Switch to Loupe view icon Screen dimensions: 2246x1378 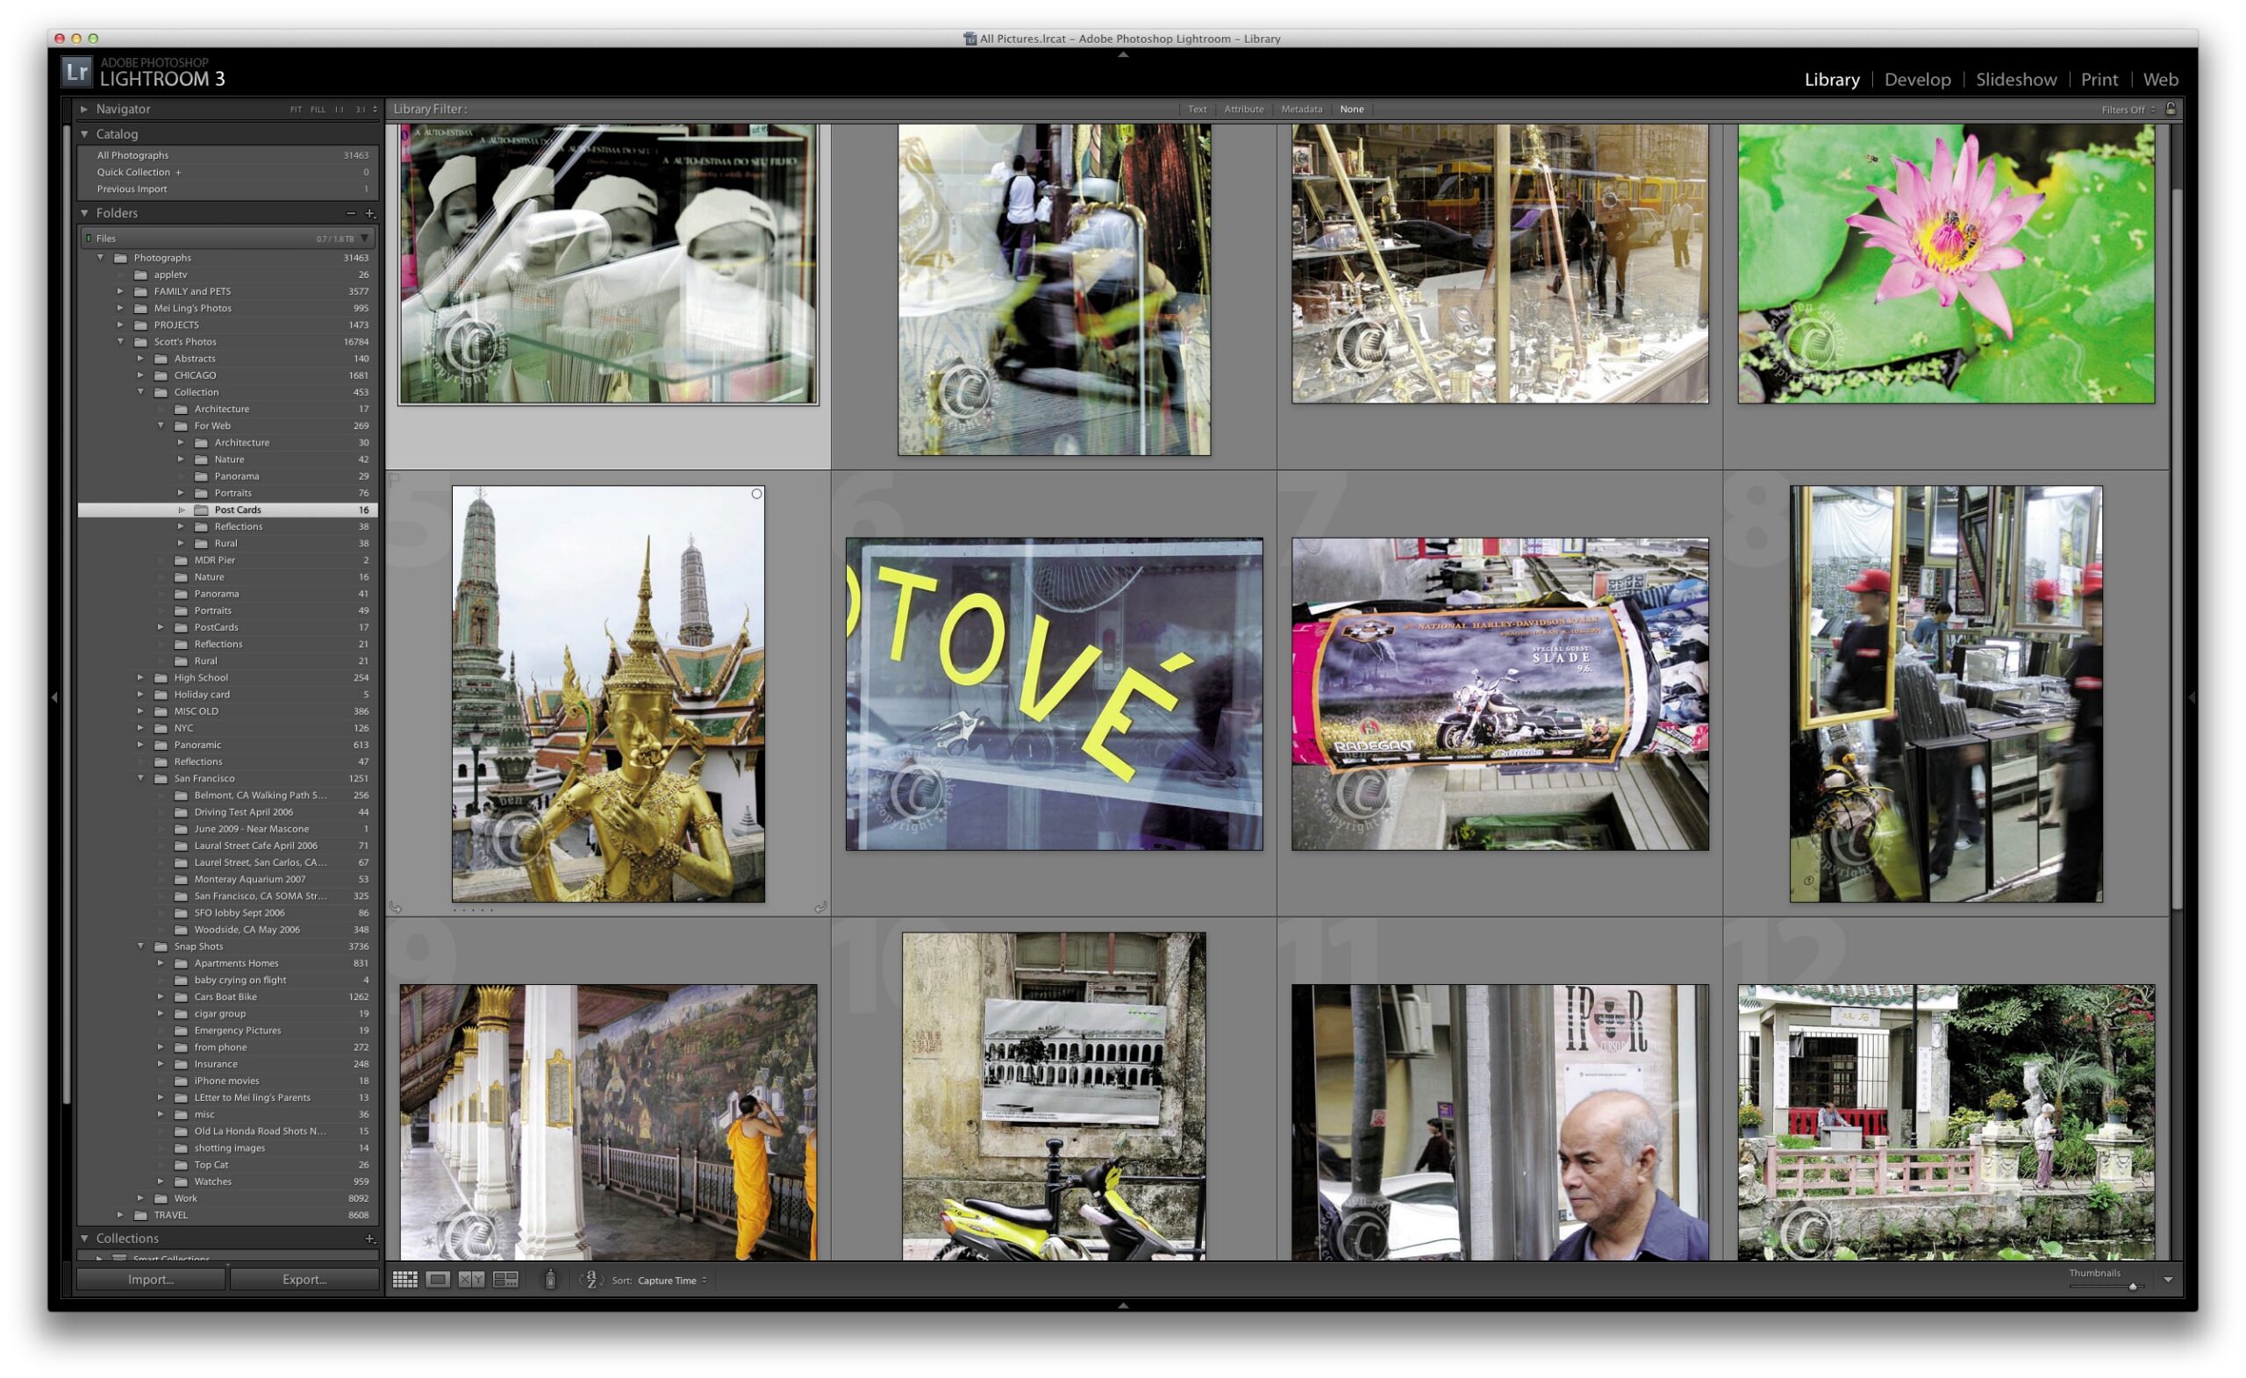click(439, 1280)
